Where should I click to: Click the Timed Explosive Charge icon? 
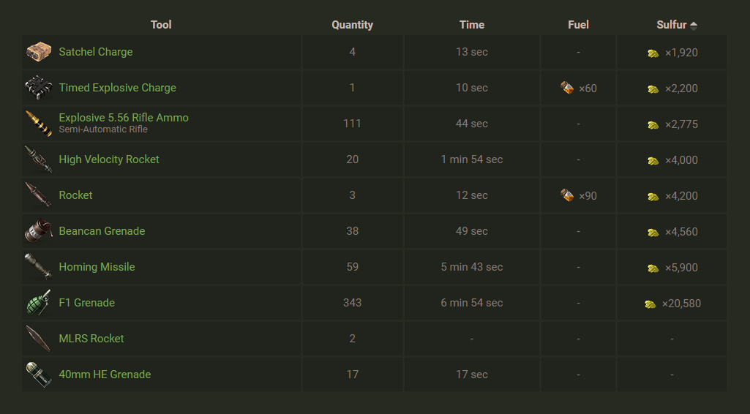point(38,88)
